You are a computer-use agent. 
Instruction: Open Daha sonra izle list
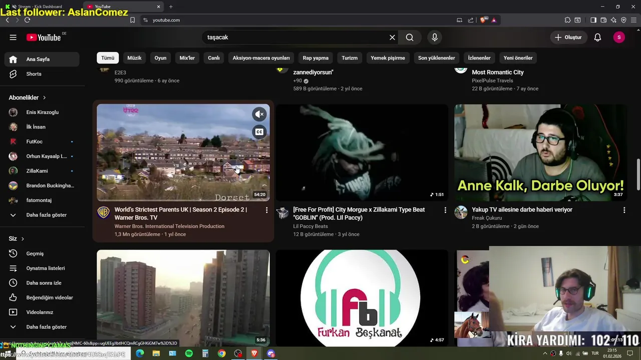pos(42,283)
